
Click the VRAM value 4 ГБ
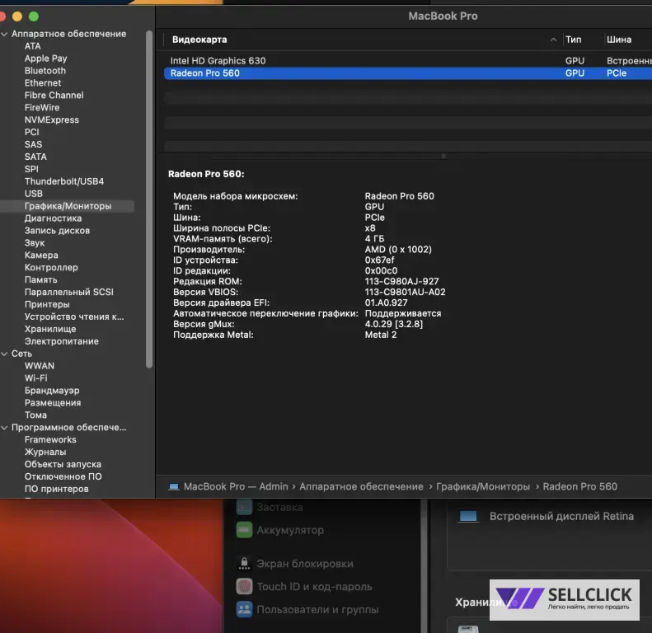[374, 239]
